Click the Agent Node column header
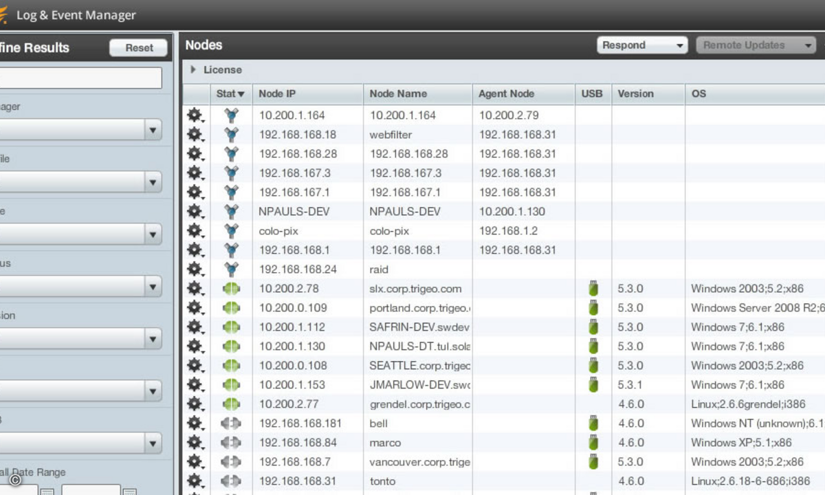The height and width of the screenshot is (495, 825). point(523,93)
